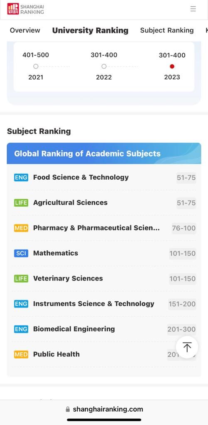The image size is (208, 425).
Task: Tap the ENG badge beside Food Science
Action: (x=21, y=178)
